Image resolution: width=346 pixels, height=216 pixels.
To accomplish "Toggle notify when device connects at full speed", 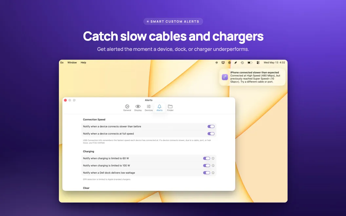I will point(211,134).
